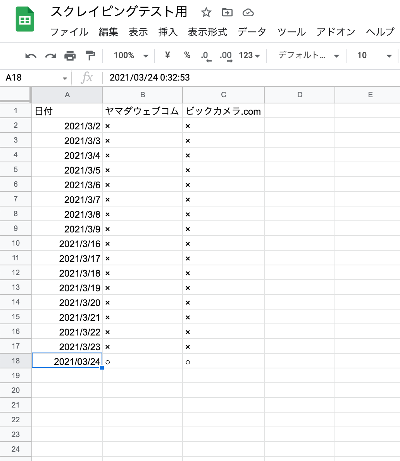Select column B header
400x461 pixels.
pos(142,95)
